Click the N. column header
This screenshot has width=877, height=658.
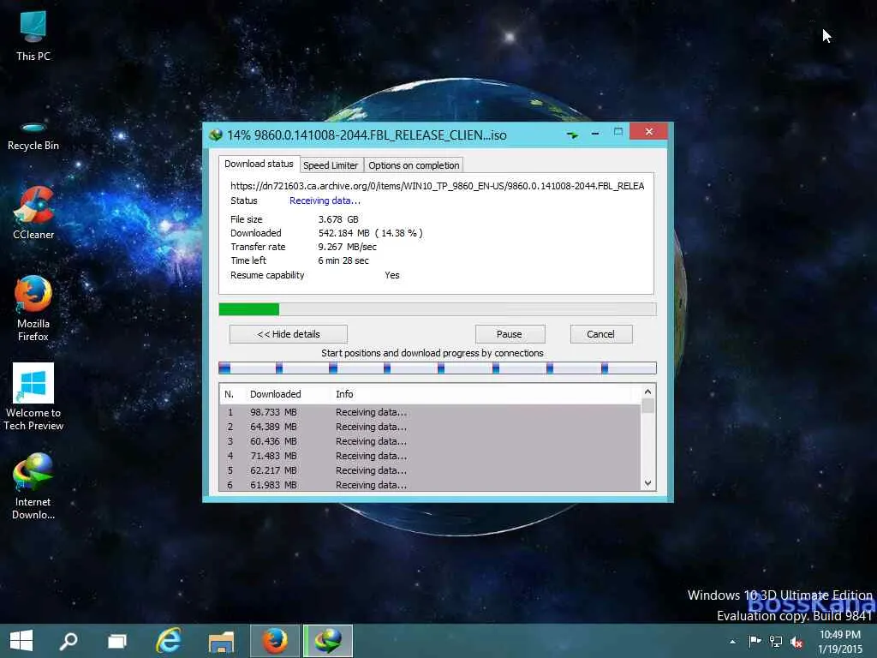231,394
